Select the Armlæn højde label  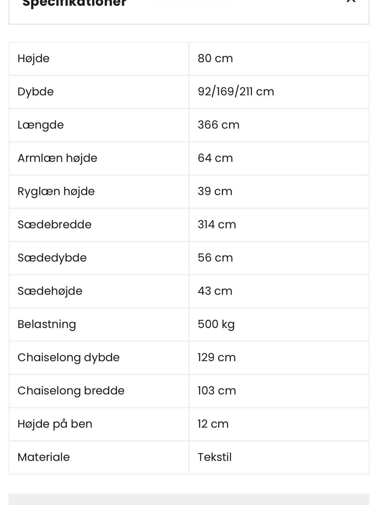[x=57, y=158]
